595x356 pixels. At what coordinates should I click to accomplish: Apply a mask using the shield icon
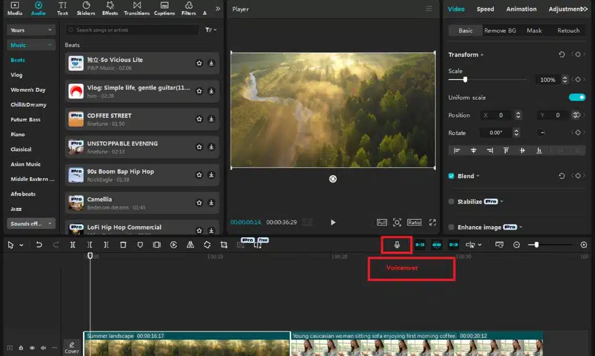139,244
